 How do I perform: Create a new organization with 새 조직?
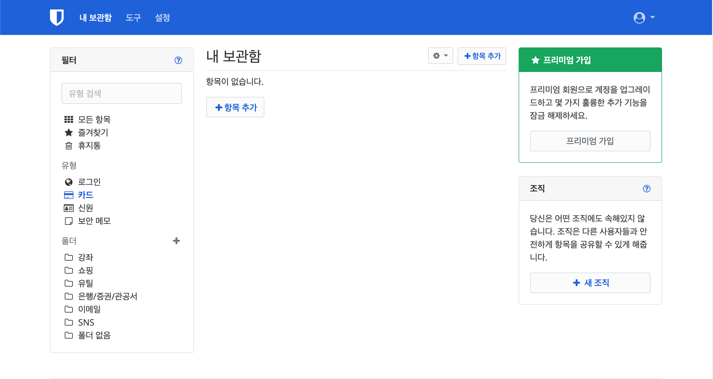pyautogui.click(x=590, y=283)
